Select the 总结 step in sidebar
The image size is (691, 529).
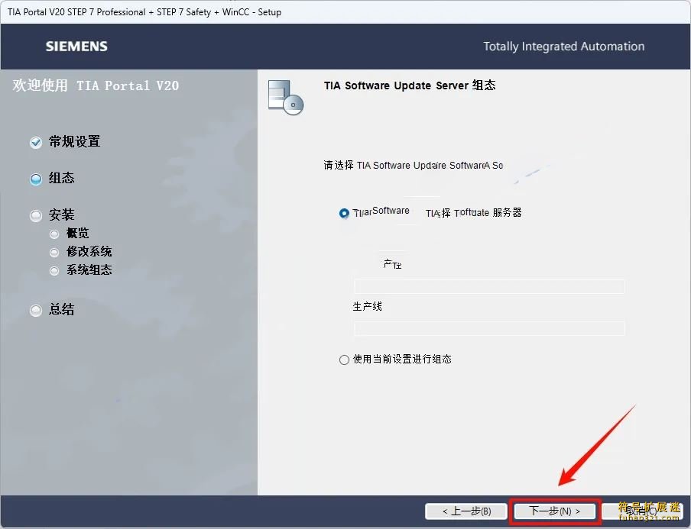(x=61, y=309)
